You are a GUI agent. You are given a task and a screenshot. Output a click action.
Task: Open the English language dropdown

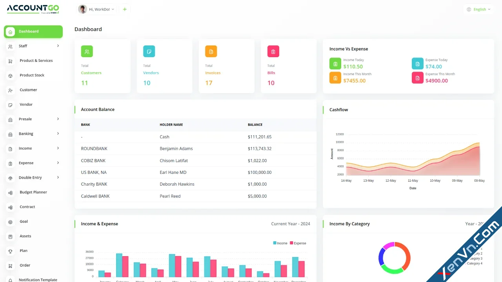[x=478, y=9]
